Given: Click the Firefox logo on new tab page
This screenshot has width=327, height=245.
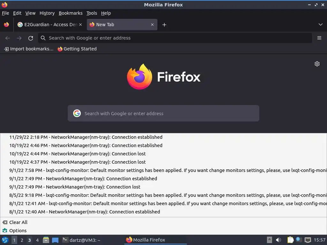Looking at the screenshot, I should click(x=163, y=77).
